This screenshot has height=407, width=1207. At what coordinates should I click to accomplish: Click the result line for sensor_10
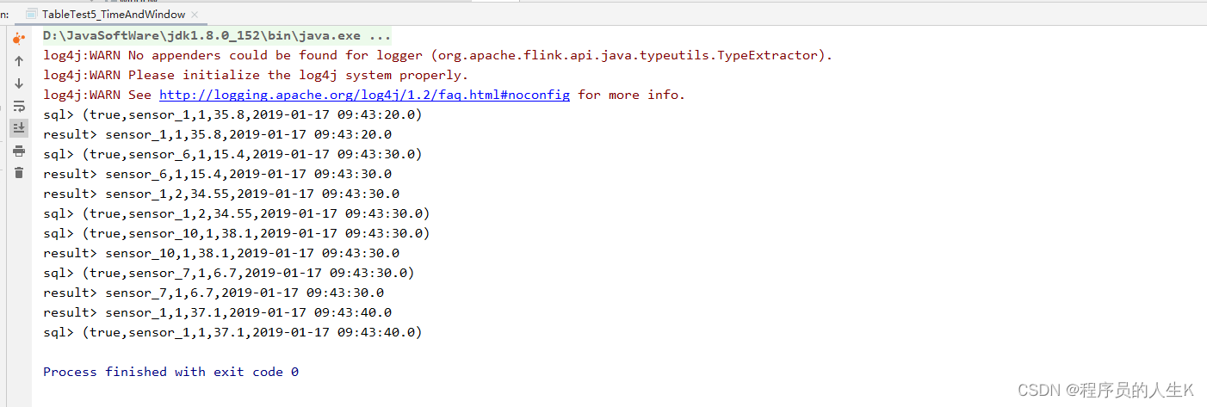click(221, 253)
